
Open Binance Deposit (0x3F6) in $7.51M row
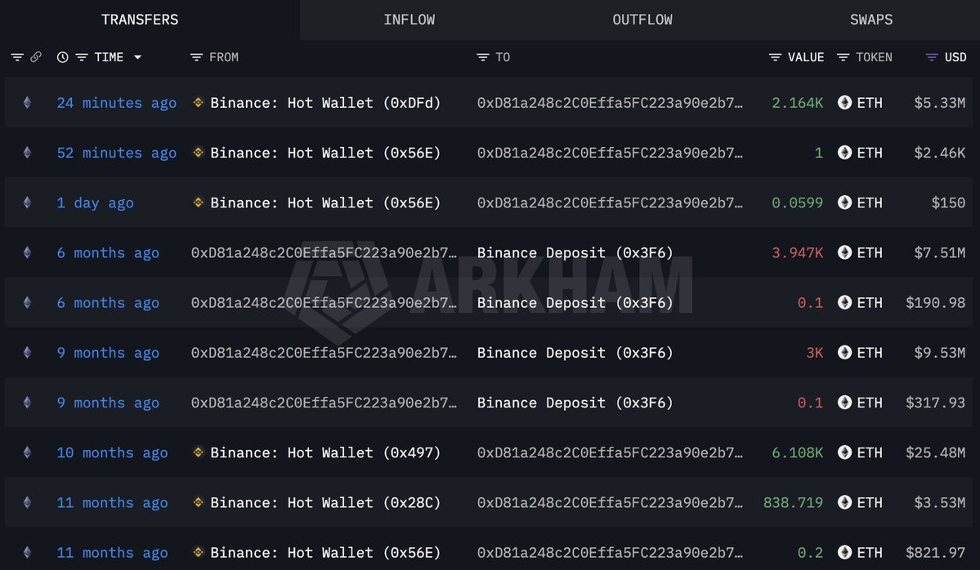click(x=575, y=253)
